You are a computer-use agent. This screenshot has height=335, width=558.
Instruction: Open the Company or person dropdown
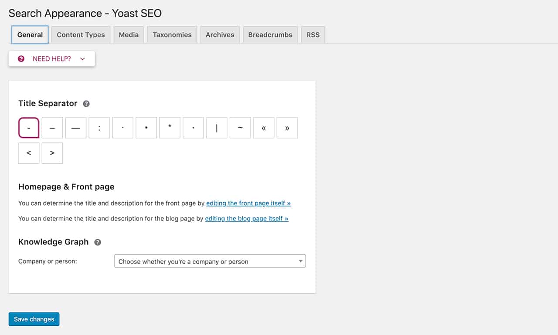click(210, 261)
